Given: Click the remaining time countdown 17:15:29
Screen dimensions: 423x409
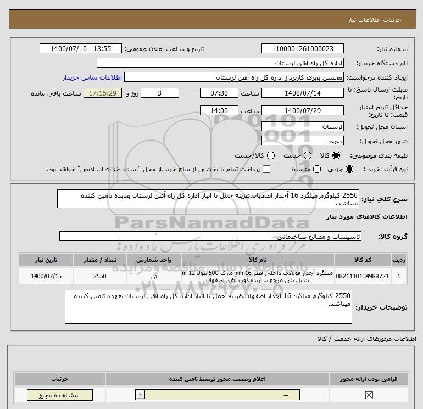Looking at the screenshot, I should click(x=103, y=93).
